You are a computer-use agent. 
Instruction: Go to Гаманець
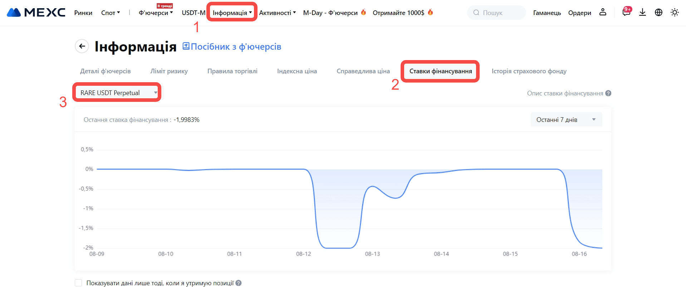[x=547, y=13]
